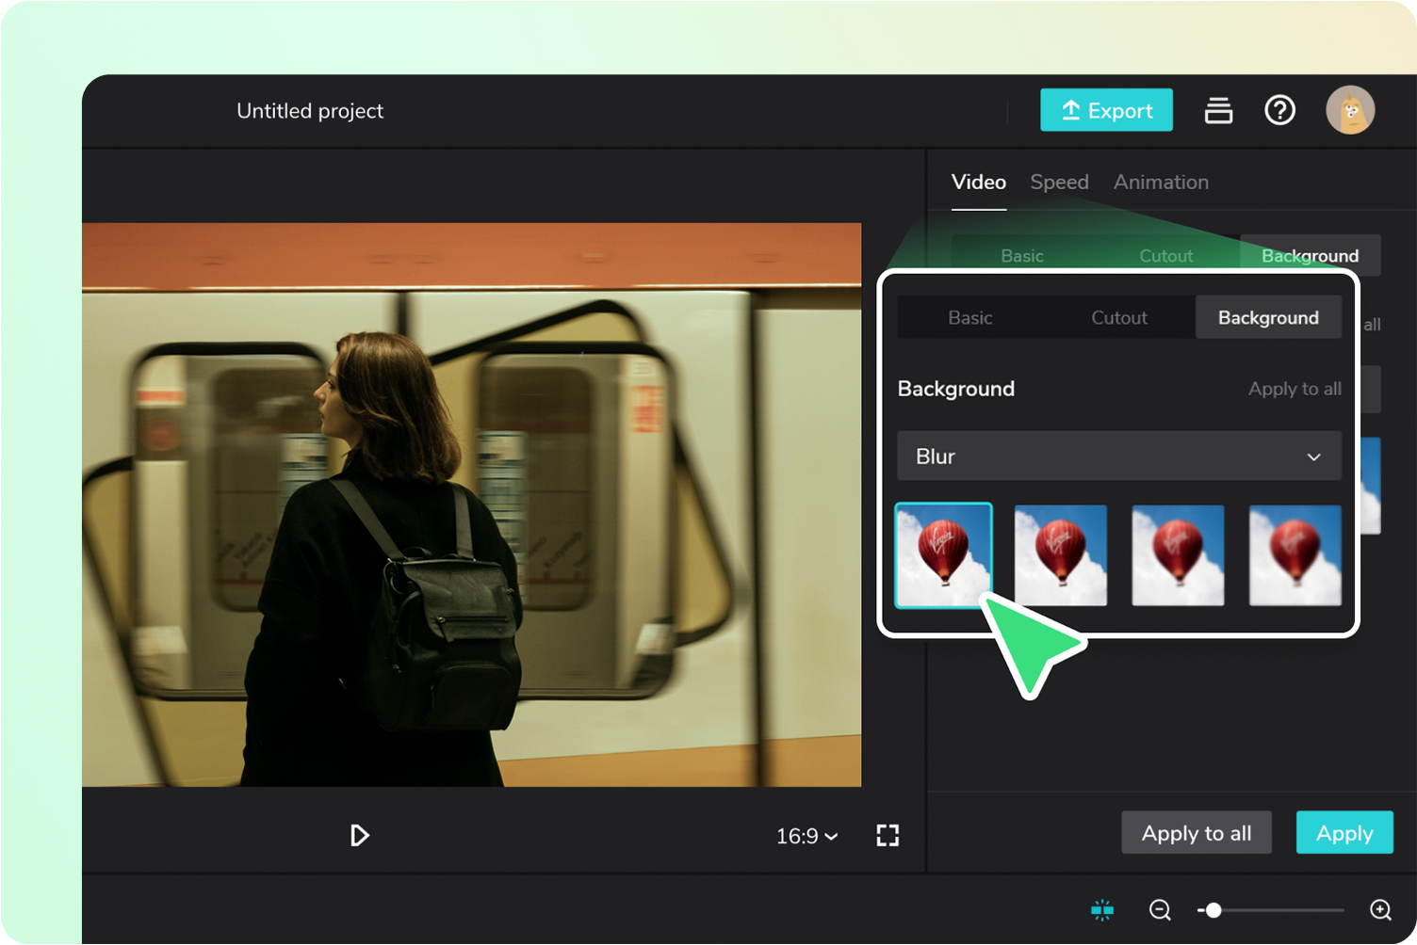Expand the Blur background type dropdown

tap(1119, 456)
